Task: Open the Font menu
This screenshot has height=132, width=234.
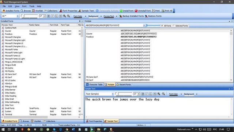Action: click(x=24, y=6)
